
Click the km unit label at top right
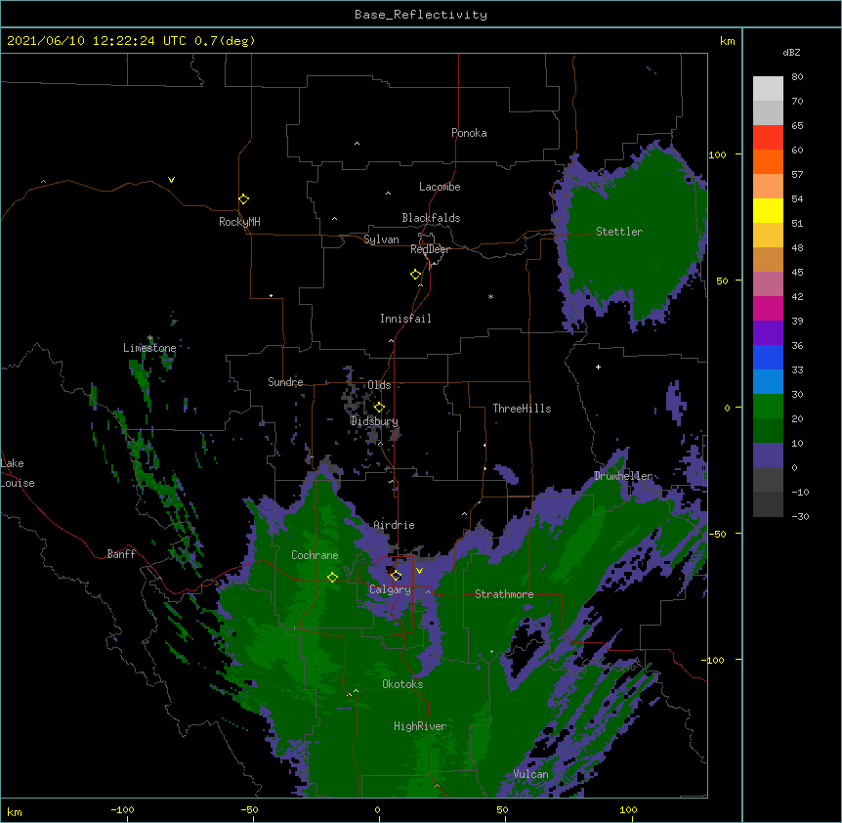tap(728, 41)
